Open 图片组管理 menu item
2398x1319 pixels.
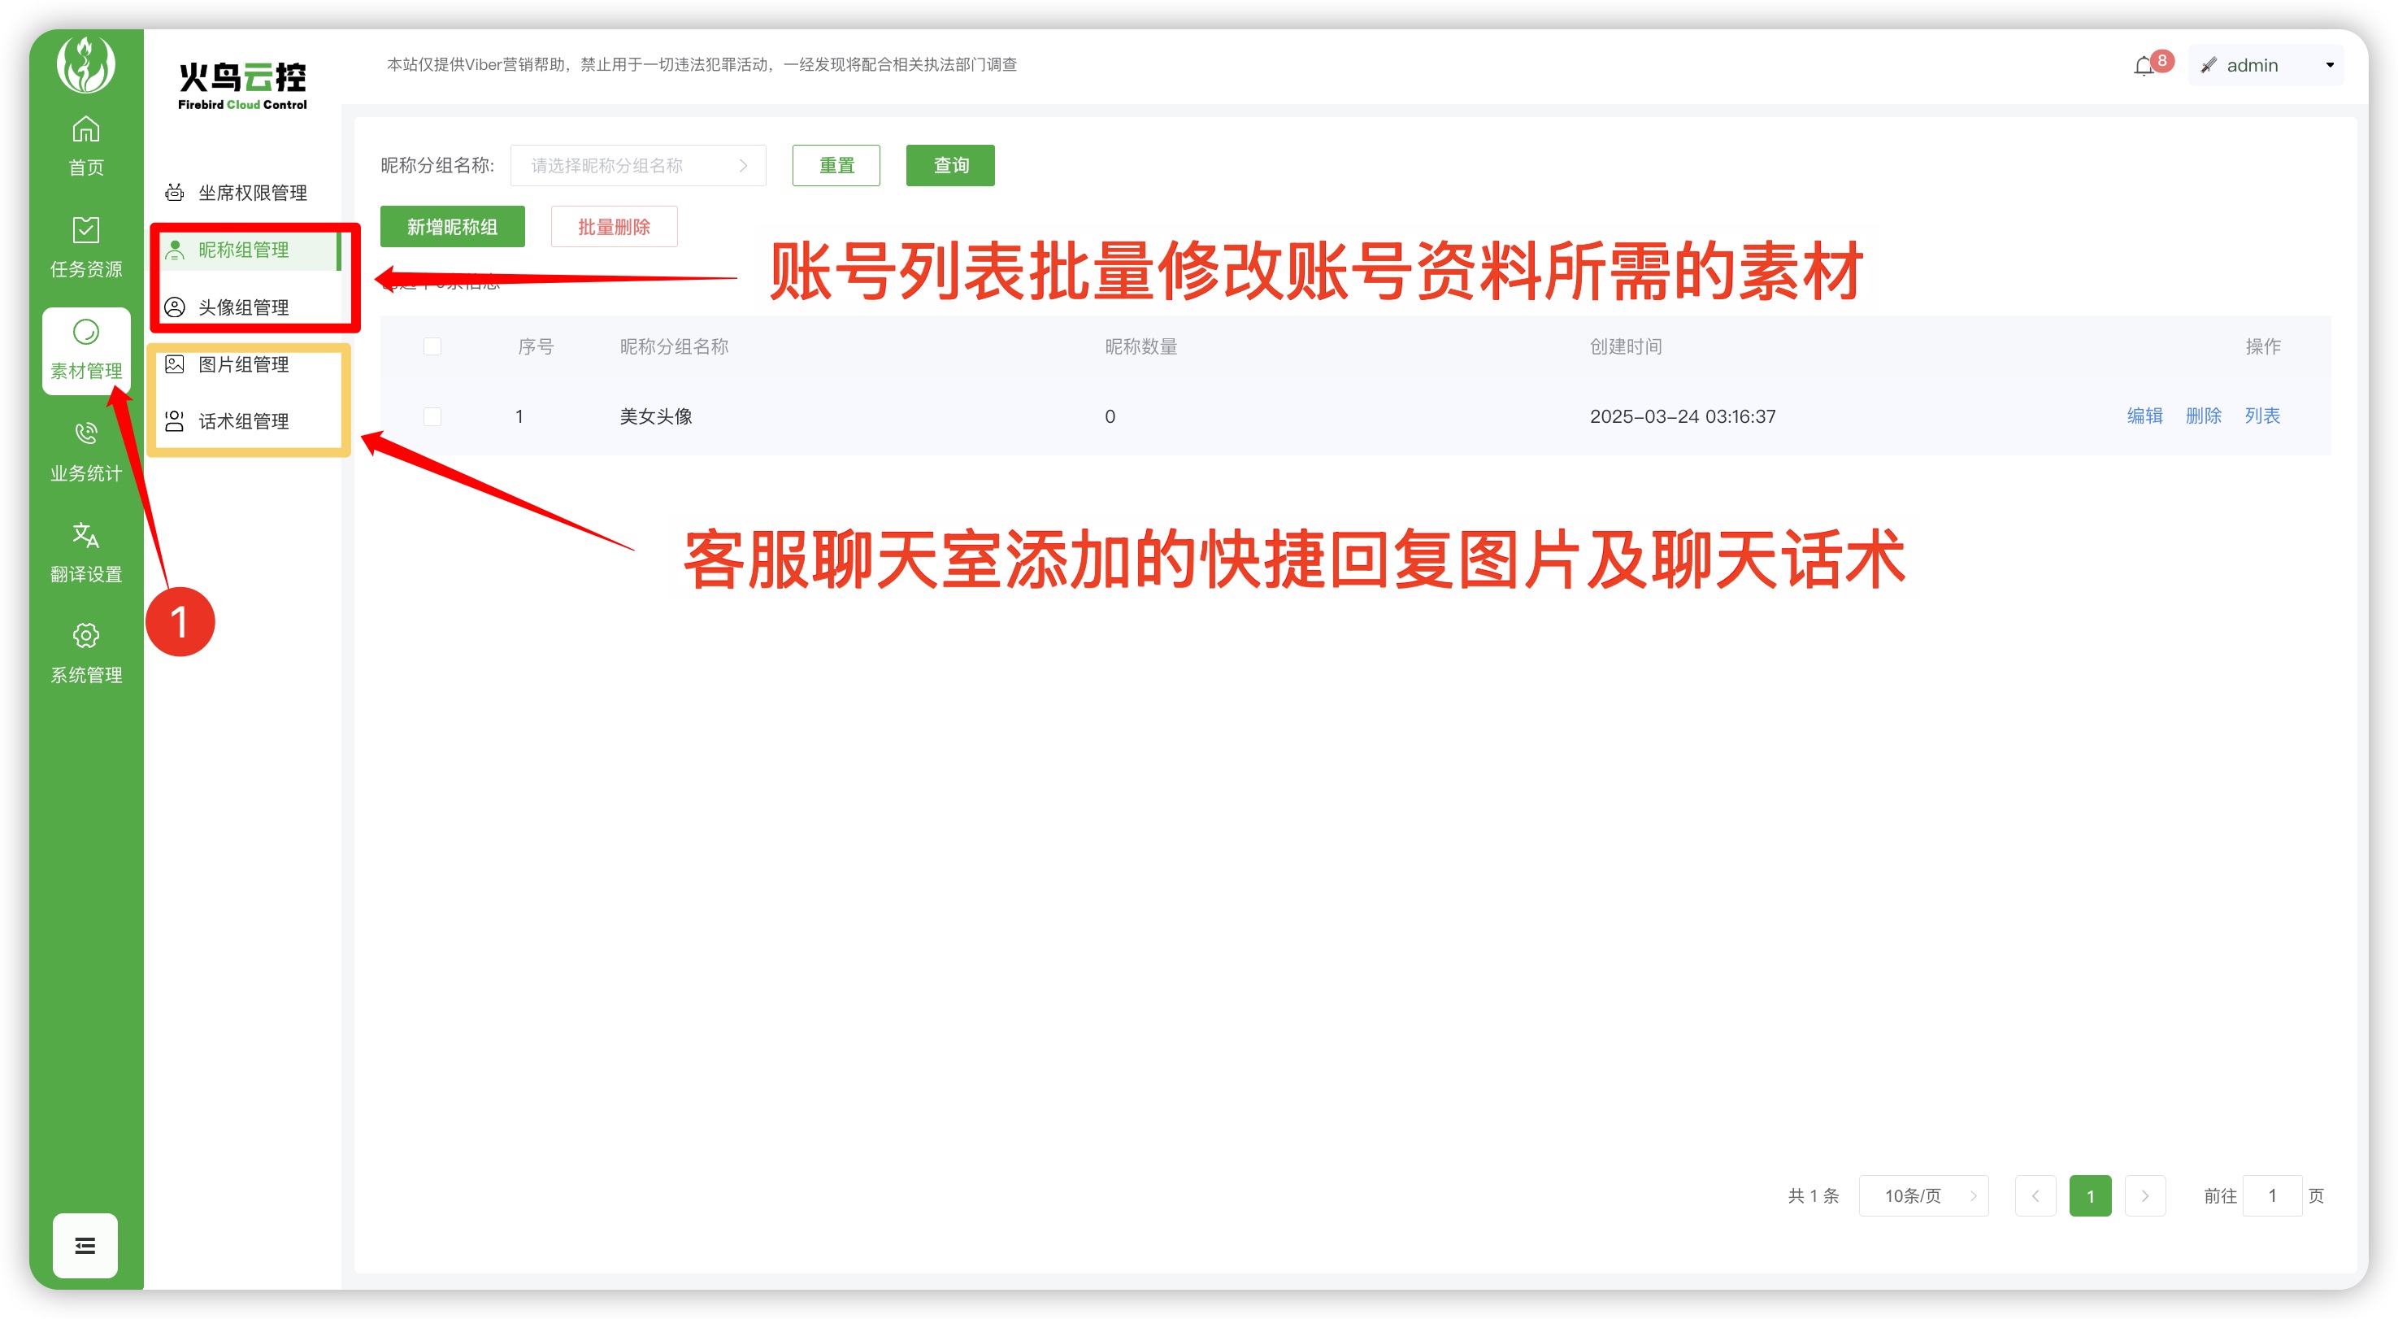tap(243, 364)
